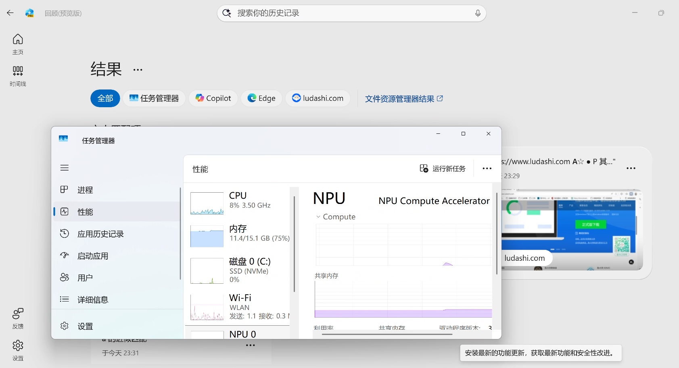Open Task Manager Settings entry

tap(116, 326)
